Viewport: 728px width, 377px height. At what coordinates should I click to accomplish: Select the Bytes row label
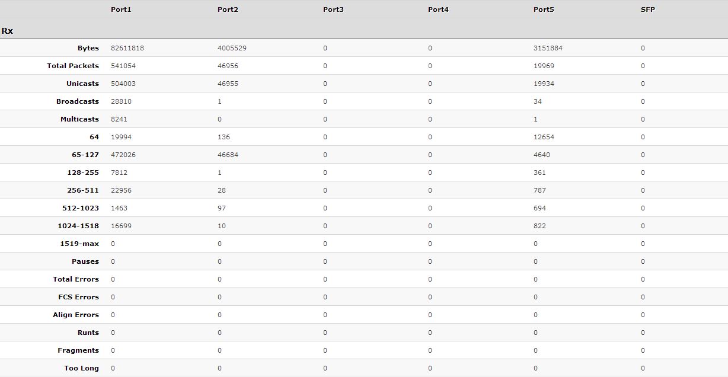click(88, 48)
